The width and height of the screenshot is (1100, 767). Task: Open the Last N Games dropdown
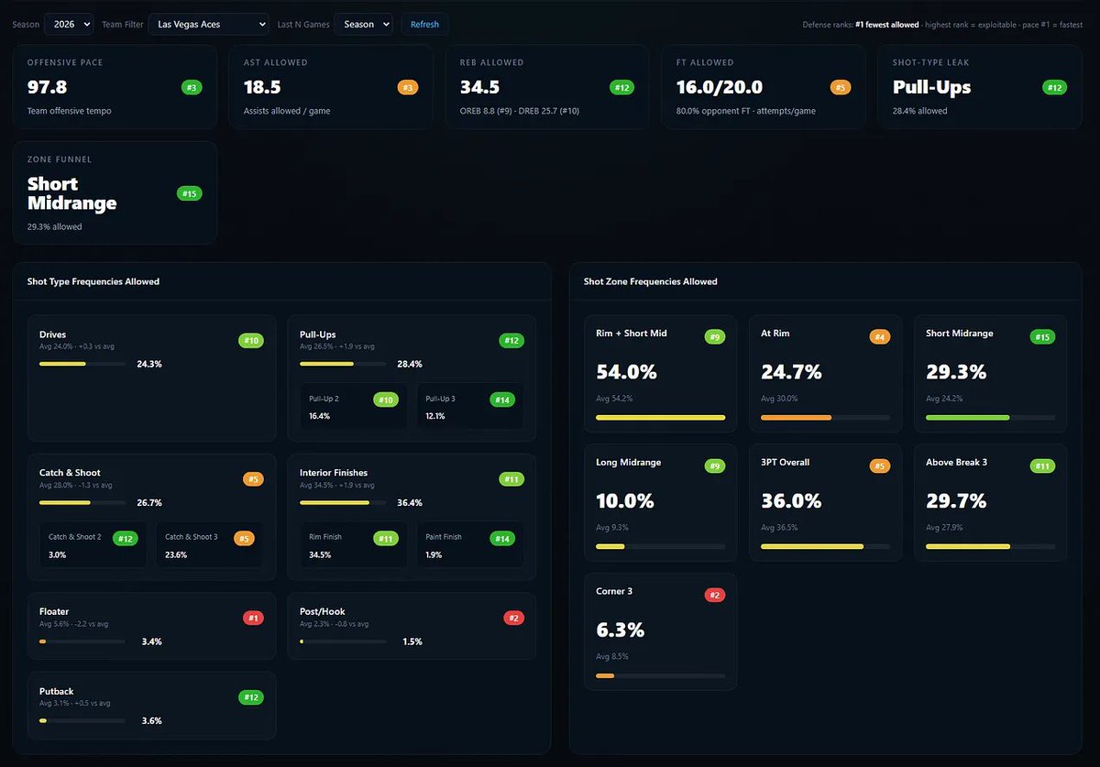pos(363,24)
